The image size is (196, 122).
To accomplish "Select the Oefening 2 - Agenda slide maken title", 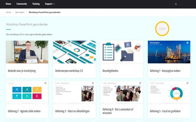I will tap(24, 111).
